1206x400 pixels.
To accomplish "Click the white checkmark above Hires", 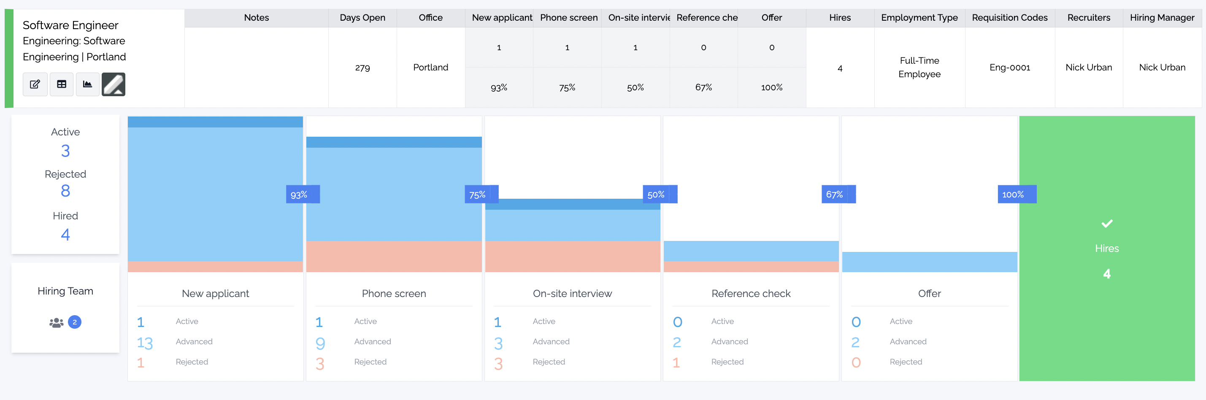I will (x=1106, y=224).
